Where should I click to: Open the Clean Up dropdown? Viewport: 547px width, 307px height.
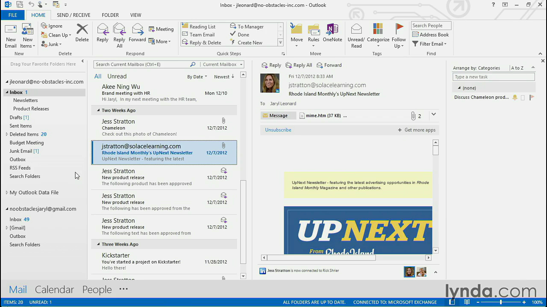coord(56,35)
